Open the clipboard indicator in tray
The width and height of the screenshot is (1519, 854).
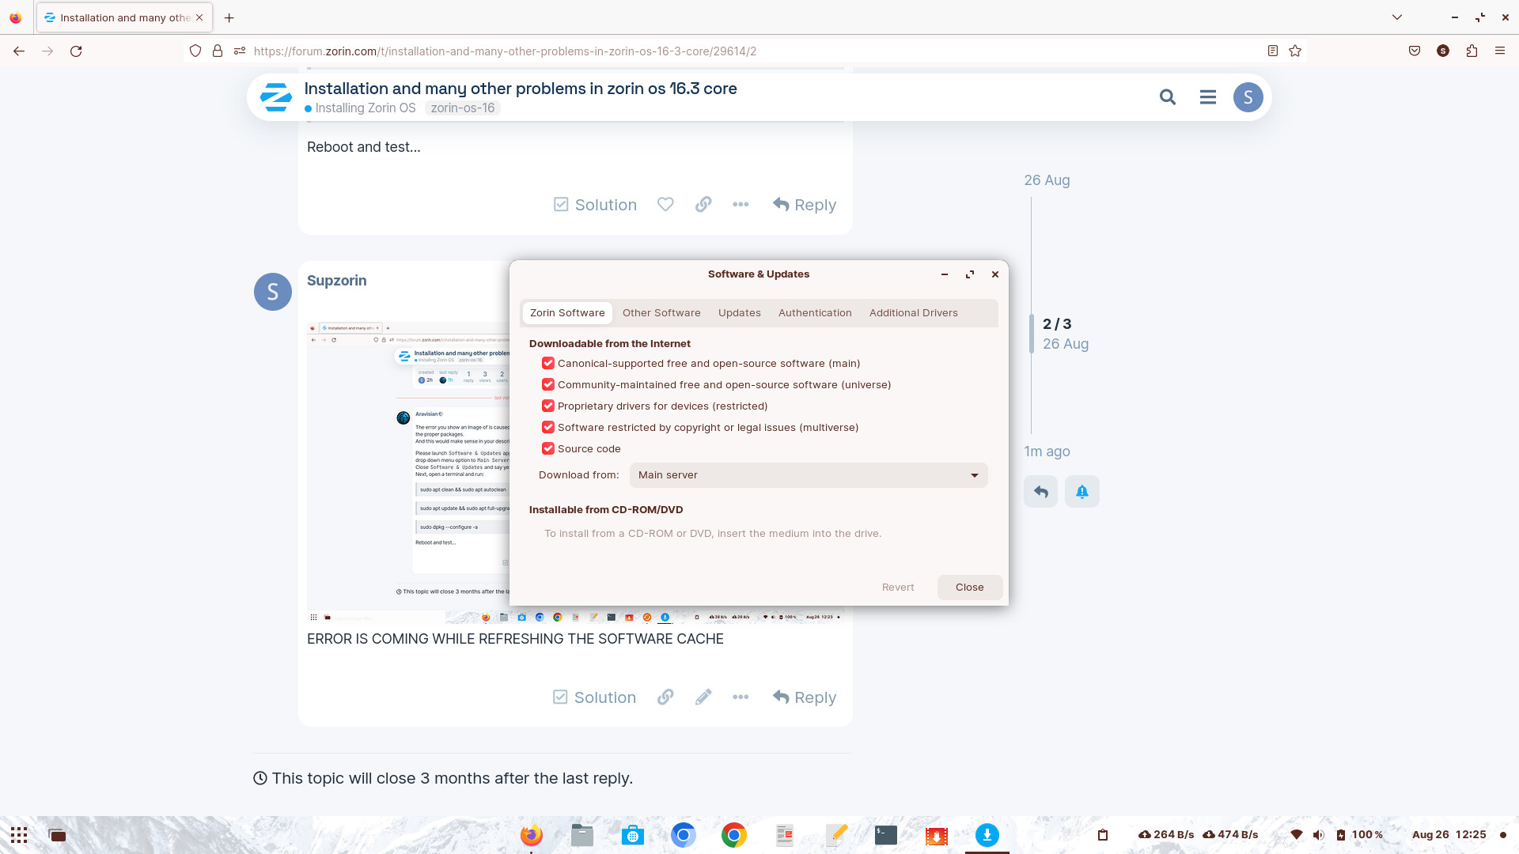pyautogui.click(x=1103, y=835)
